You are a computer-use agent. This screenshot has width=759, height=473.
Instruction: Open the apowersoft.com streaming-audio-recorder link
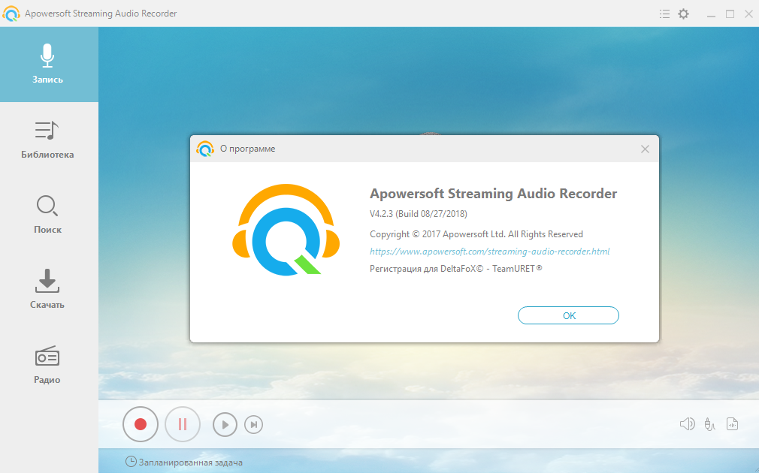tap(489, 251)
